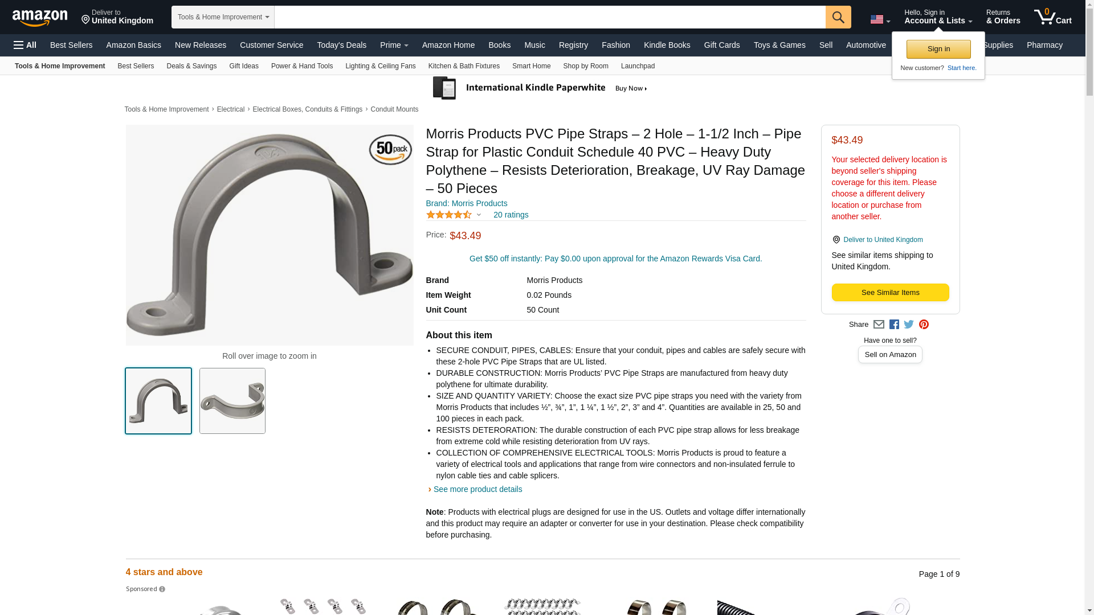The height and width of the screenshot is (615, 1094).
Task: Go to the Smart Home subcategory tab
Action: [x=531, y=66]
